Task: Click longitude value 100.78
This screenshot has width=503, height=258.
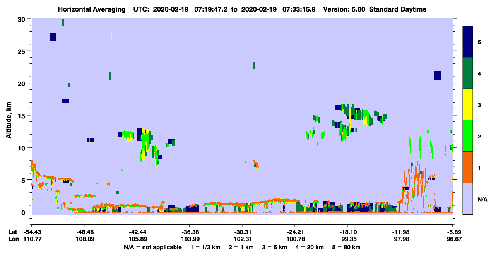Action: coord(295,239)
